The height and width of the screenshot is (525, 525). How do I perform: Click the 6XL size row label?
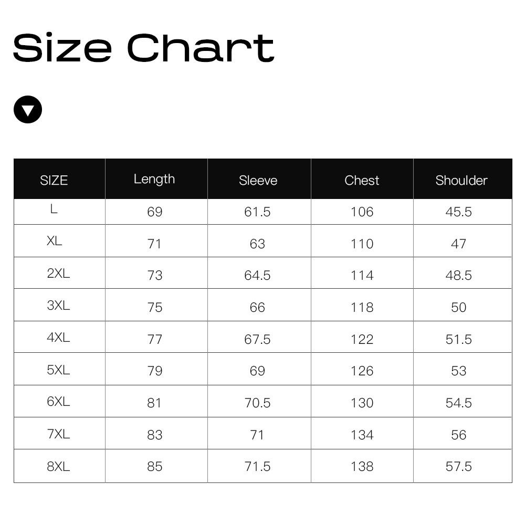58,402
